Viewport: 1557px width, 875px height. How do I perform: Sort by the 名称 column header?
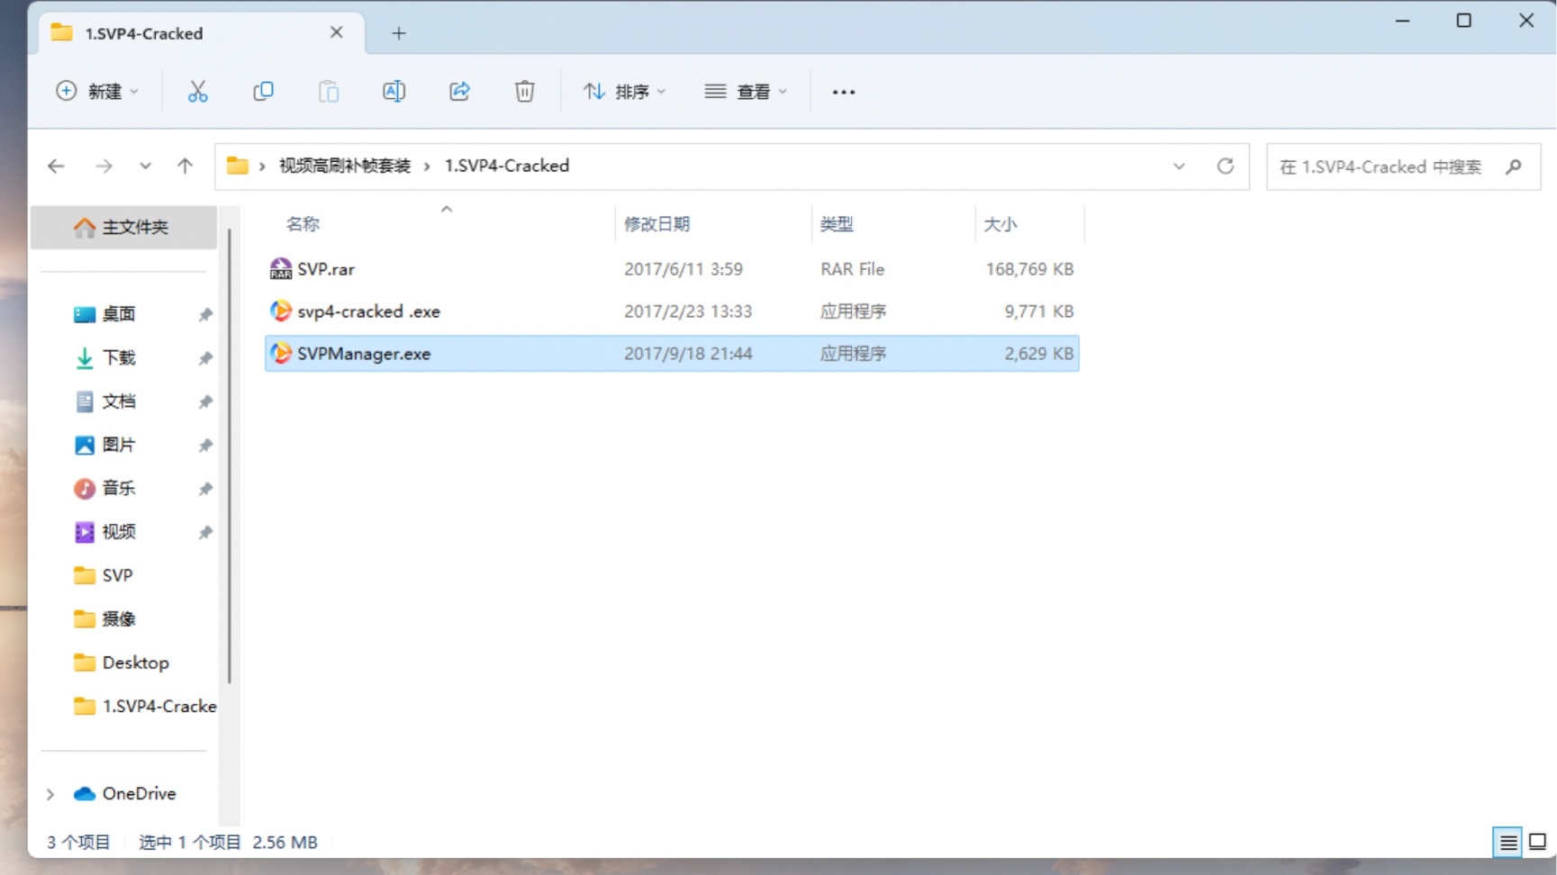pos(303,223)
